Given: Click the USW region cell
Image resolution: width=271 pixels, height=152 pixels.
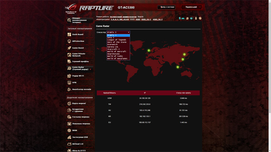Looking at the screenshot, I should (x=110, y=98).
